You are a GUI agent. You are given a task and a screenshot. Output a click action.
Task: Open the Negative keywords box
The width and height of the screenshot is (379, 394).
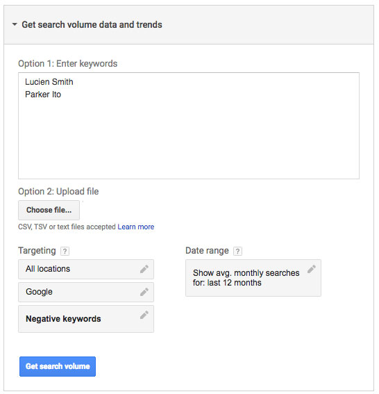click(x=86, y=319)
